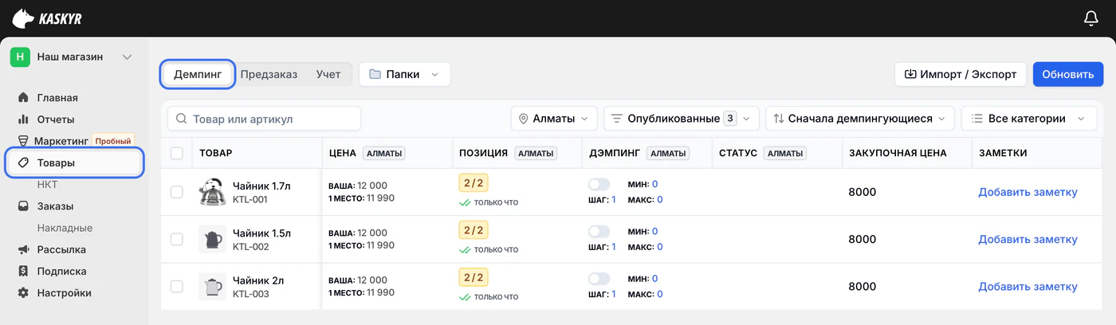Click Чайник 2л product name
Screen dimensions: 1116x325
click(258, 280)
